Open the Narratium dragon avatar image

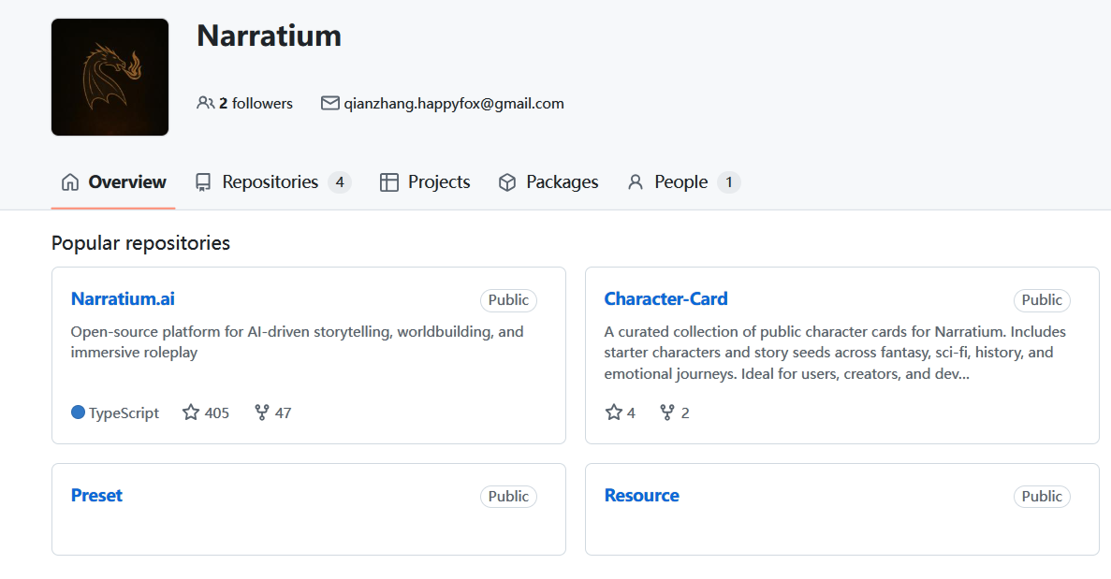click(110, 77)
